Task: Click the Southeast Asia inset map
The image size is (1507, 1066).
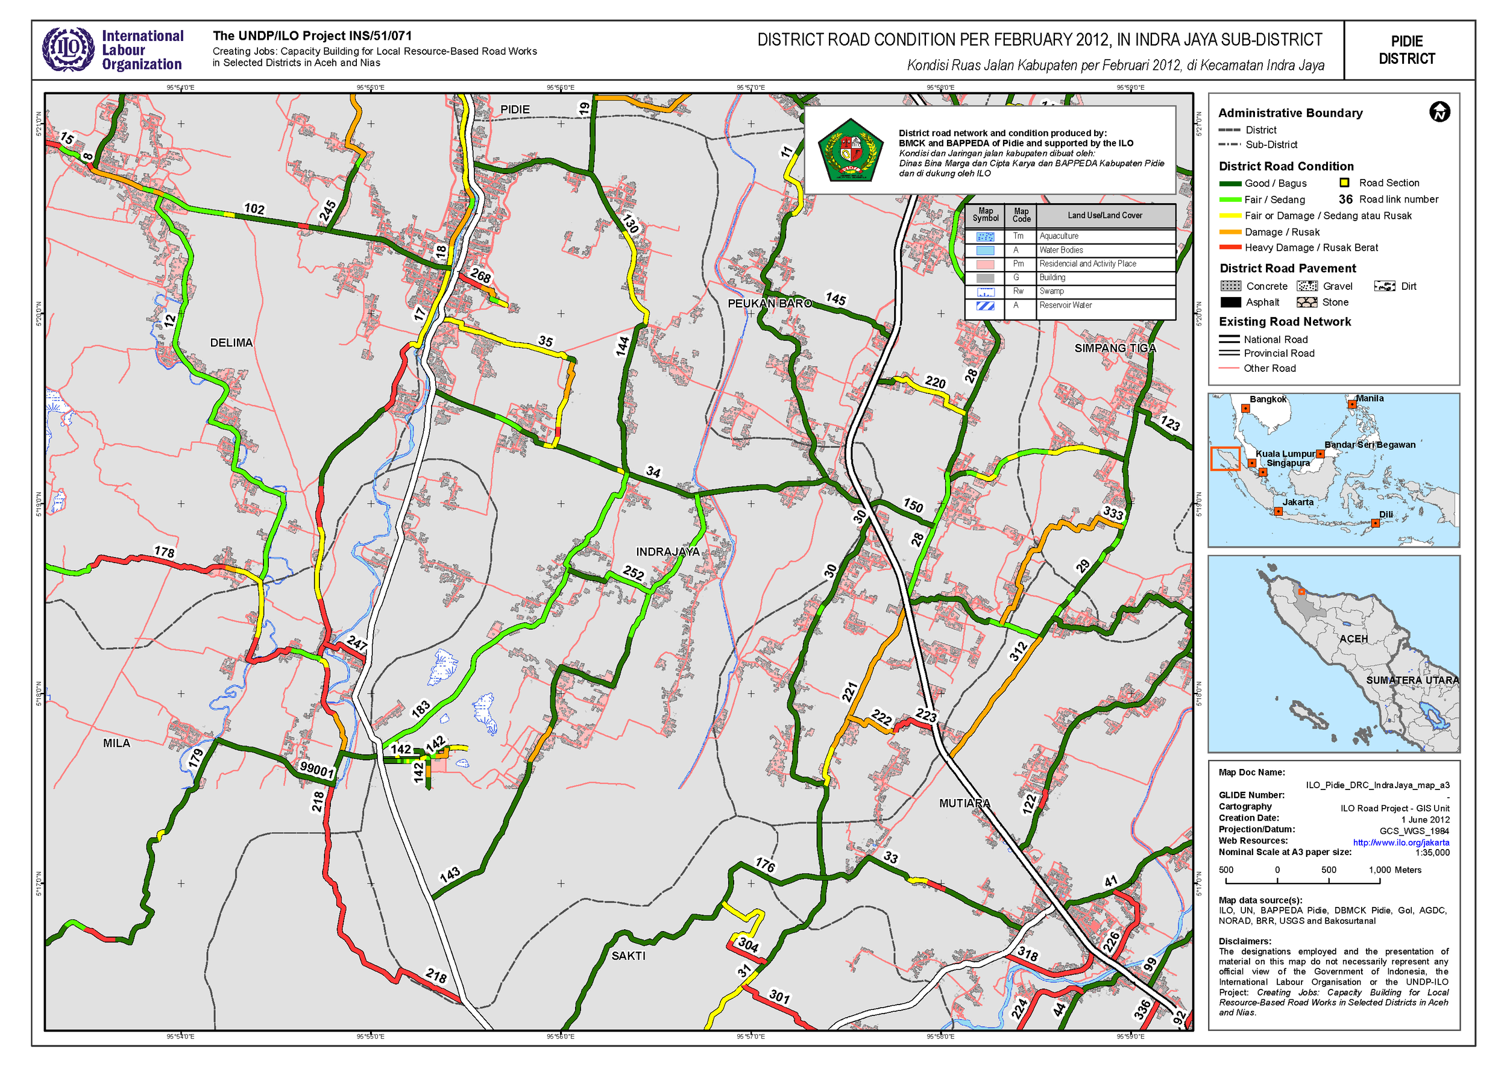Action: pyautogui.click(x=1333, y=471)
